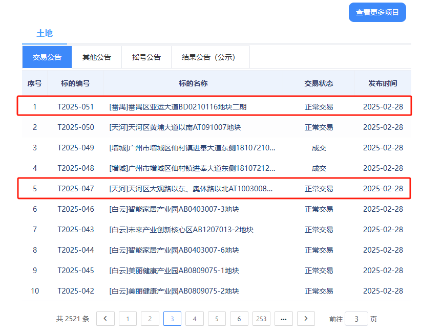Select the 结果公告（公示）tab
This screenshot has width=421, height=335.
point(207,57)
